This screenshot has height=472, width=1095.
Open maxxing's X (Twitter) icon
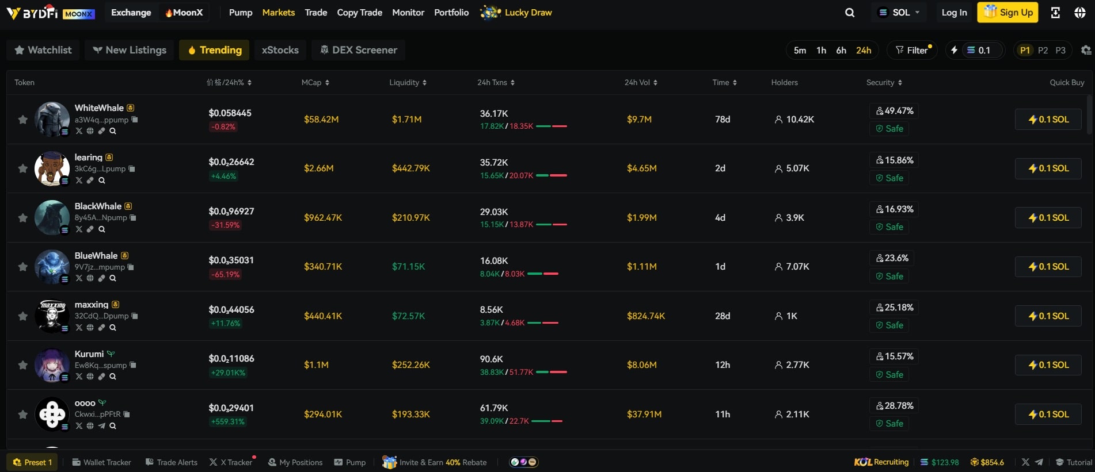(79, 327)
